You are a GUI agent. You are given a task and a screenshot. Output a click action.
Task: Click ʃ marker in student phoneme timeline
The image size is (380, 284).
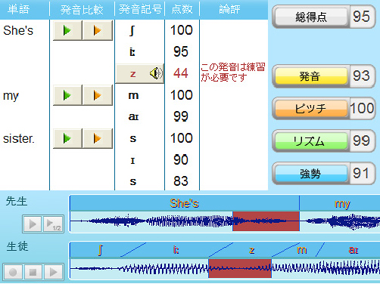click(x=100, y=250)
